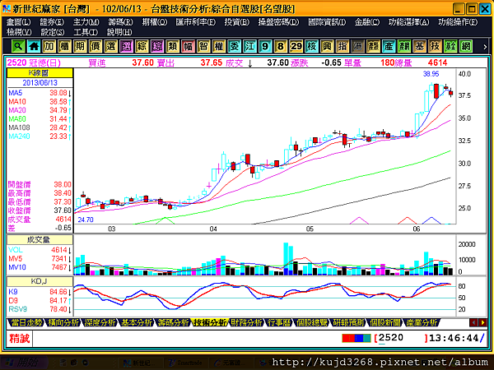Switch to the 基本分析 tab
The width and height of the screenshot is (494, 370).
pos(137,322)
